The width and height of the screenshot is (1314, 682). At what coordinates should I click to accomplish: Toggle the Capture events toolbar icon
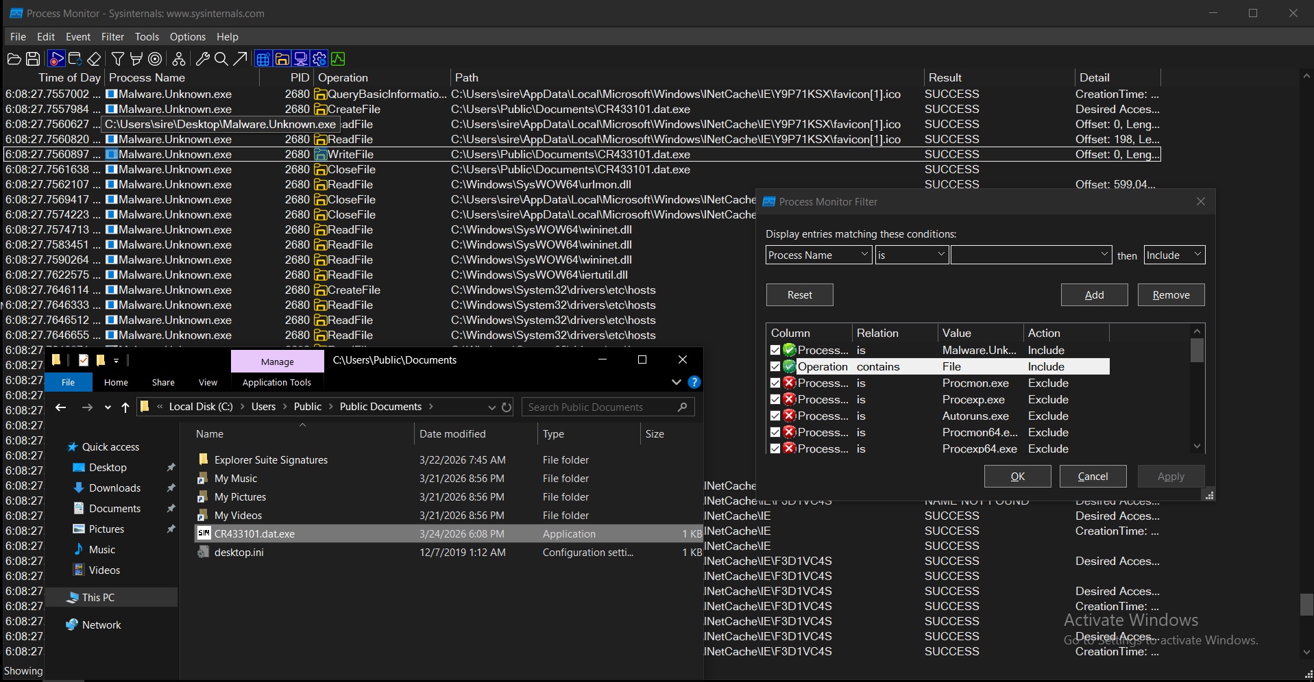(57, 59)
